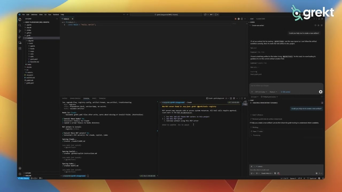The image size is (342, 192).
Task: Open the Terminal menu
Action: click(56, 15)
